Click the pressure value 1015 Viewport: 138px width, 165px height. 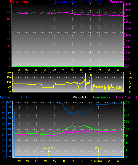tap(128, 16)
